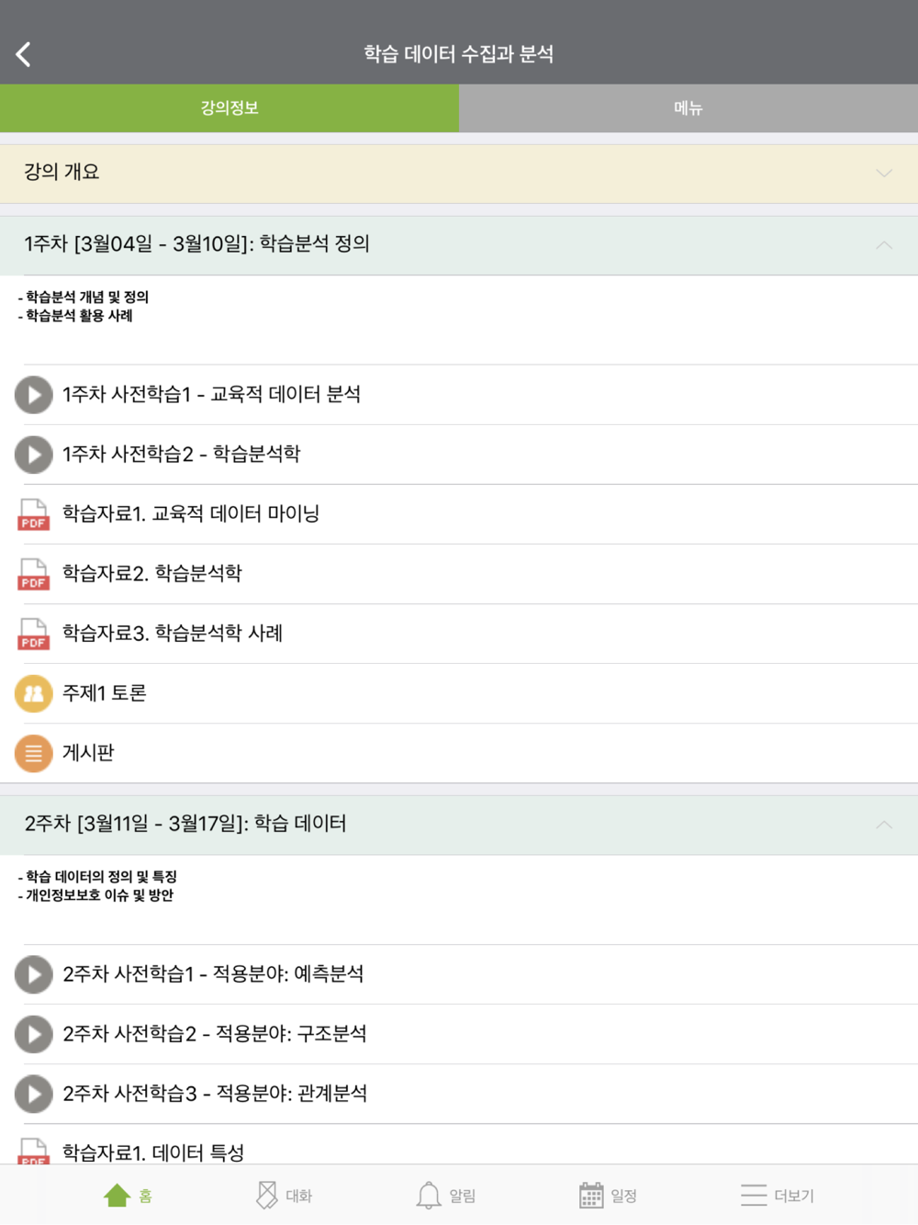
Task: Open PDF icon for 학습자료1 교육적 데이터 마이닝
Action: pyautogui.click(x=34, y=514)
